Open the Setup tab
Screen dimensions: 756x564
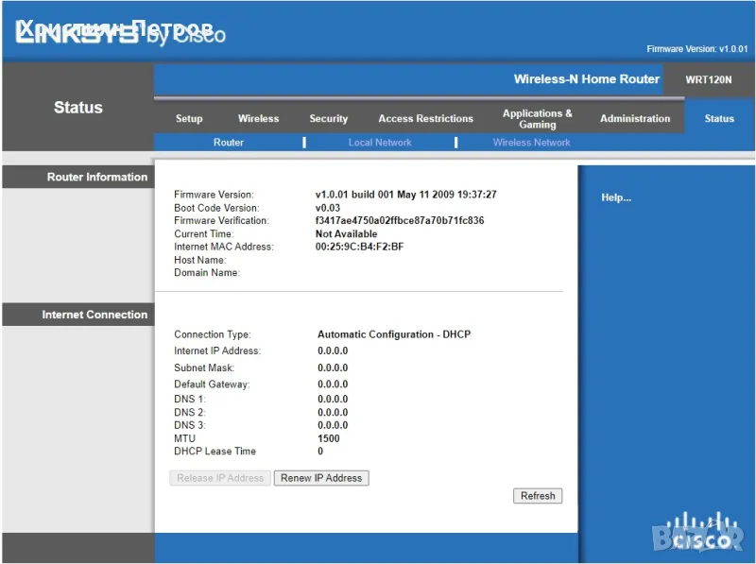[189, 119]
